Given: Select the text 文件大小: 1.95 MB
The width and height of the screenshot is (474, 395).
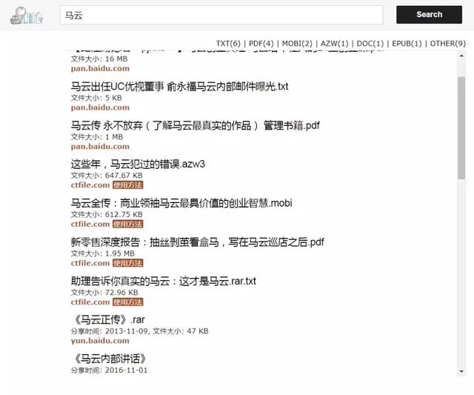Looking at the screenshot, I should [x=103, y=253].
